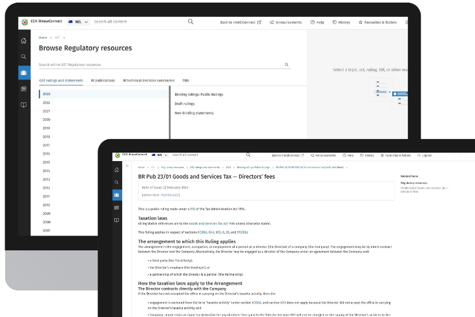Open the book icon in back window sidebar
Image resolution: width=475 pixels, height=317 pixels.
tap(24, 104)
